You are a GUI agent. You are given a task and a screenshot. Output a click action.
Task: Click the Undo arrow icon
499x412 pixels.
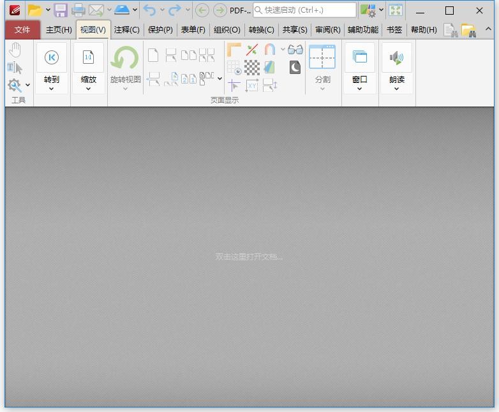click(149, 10)
